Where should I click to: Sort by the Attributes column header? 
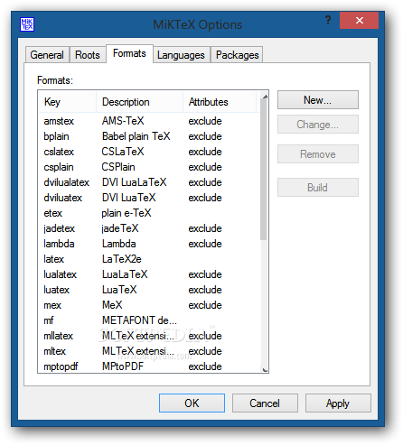pyautogui.click(x=220, y=102)
